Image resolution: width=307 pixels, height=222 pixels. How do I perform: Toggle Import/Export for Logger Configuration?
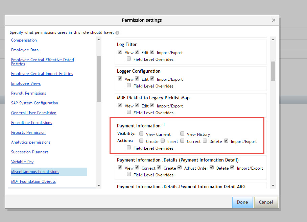[152, 79]
